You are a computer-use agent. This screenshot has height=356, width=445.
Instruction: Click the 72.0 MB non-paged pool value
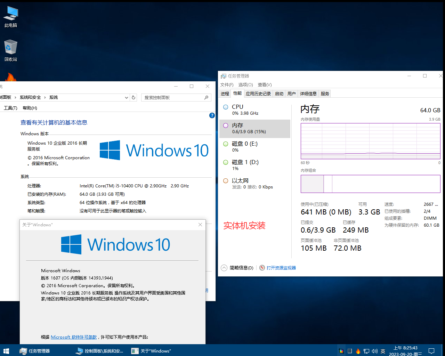tap(348, 248)
